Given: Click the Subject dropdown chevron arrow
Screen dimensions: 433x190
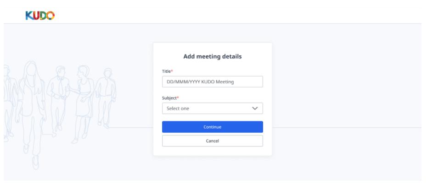Looking at the screenshot, I should (x=255, y=108).
